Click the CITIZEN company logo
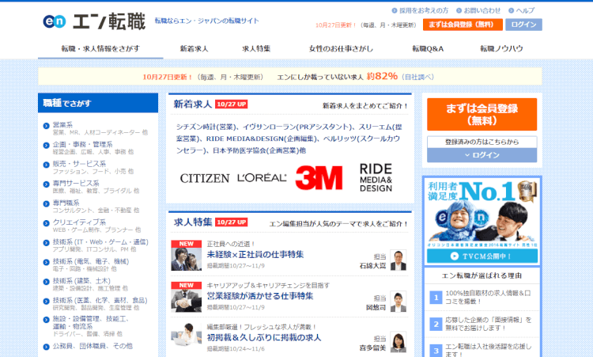Image resolution: width=593 pixels, height=357 pixels. (205, 178)
